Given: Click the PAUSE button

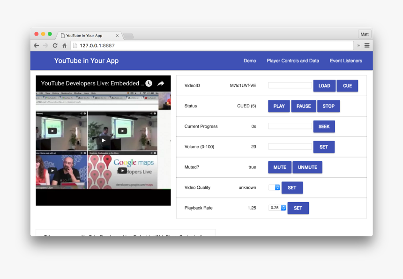Looking at the screenshot, I should coord(304,106).
